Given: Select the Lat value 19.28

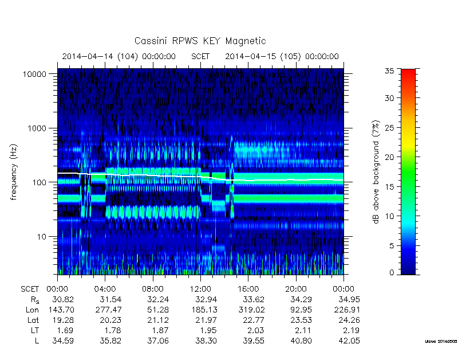Looking at the screenshot, I should [x=63, y=320].
